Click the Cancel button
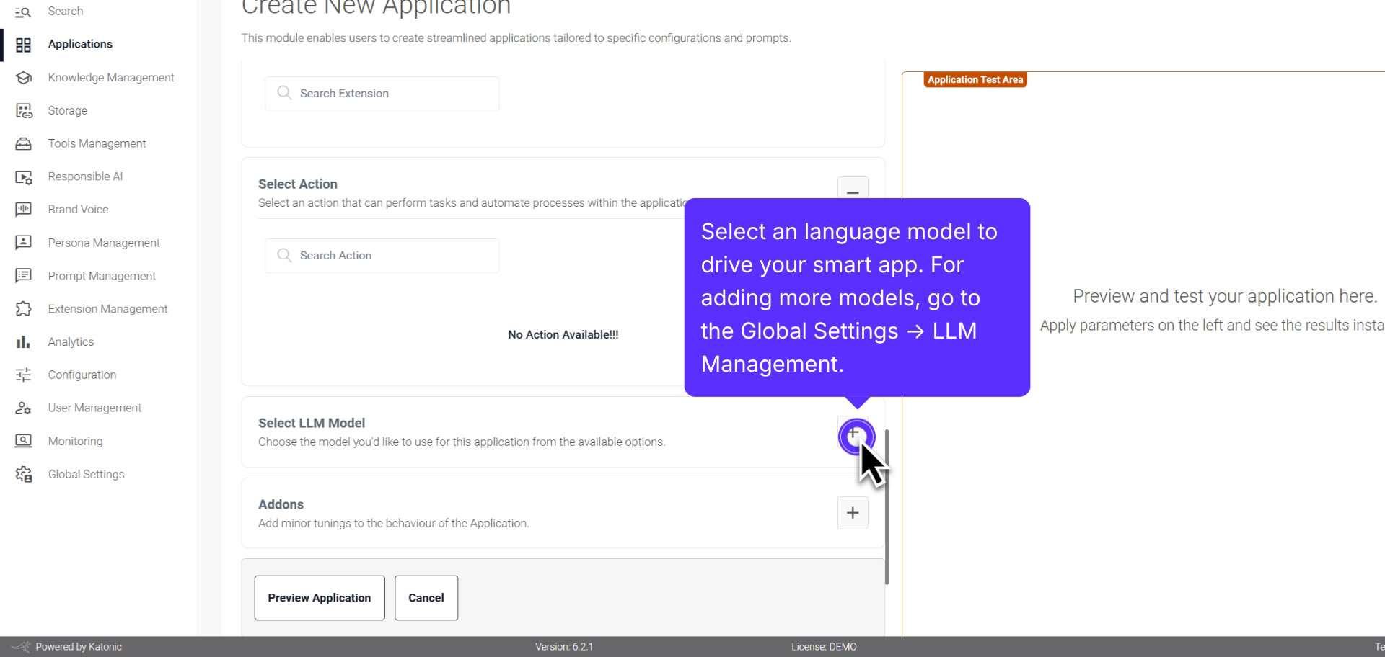 pos(426,597)
